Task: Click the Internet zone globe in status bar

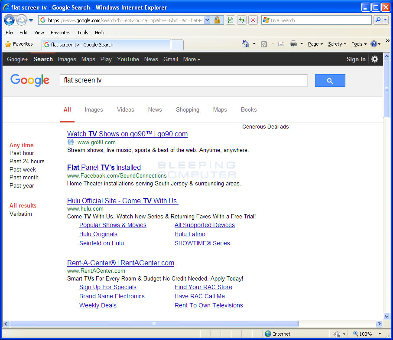Action: [x=268, y=334]
